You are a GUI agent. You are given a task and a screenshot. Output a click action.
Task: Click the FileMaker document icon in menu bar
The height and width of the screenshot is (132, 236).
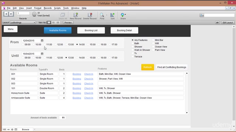(x=4, y=8)
